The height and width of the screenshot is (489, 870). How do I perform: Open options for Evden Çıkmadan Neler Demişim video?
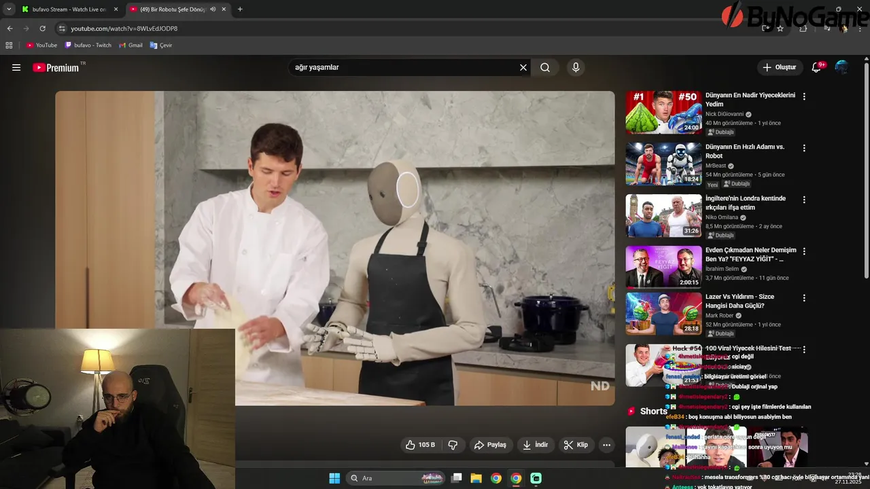(804, 251)
